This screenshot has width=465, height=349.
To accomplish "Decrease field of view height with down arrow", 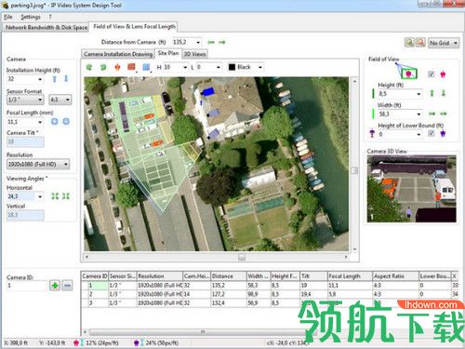I will click(444, 93).
